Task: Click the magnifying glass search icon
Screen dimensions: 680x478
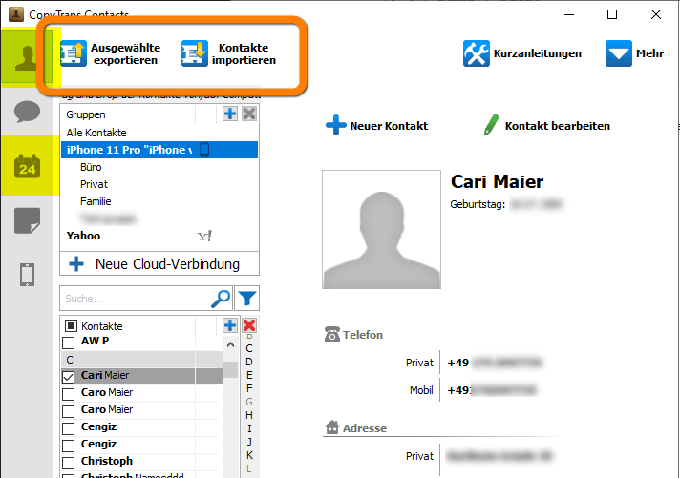Action: 221,299
